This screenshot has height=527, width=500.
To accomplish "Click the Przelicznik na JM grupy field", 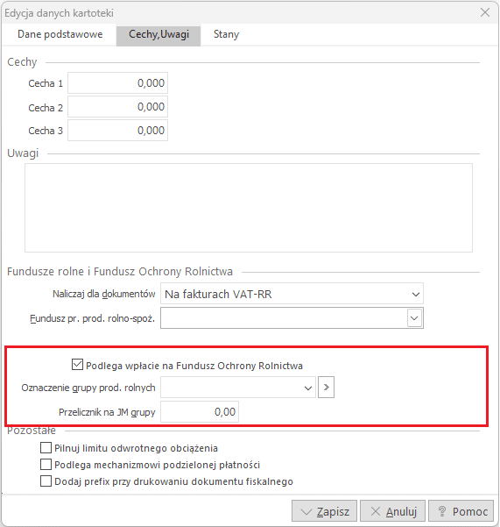I will click(200, 411).
